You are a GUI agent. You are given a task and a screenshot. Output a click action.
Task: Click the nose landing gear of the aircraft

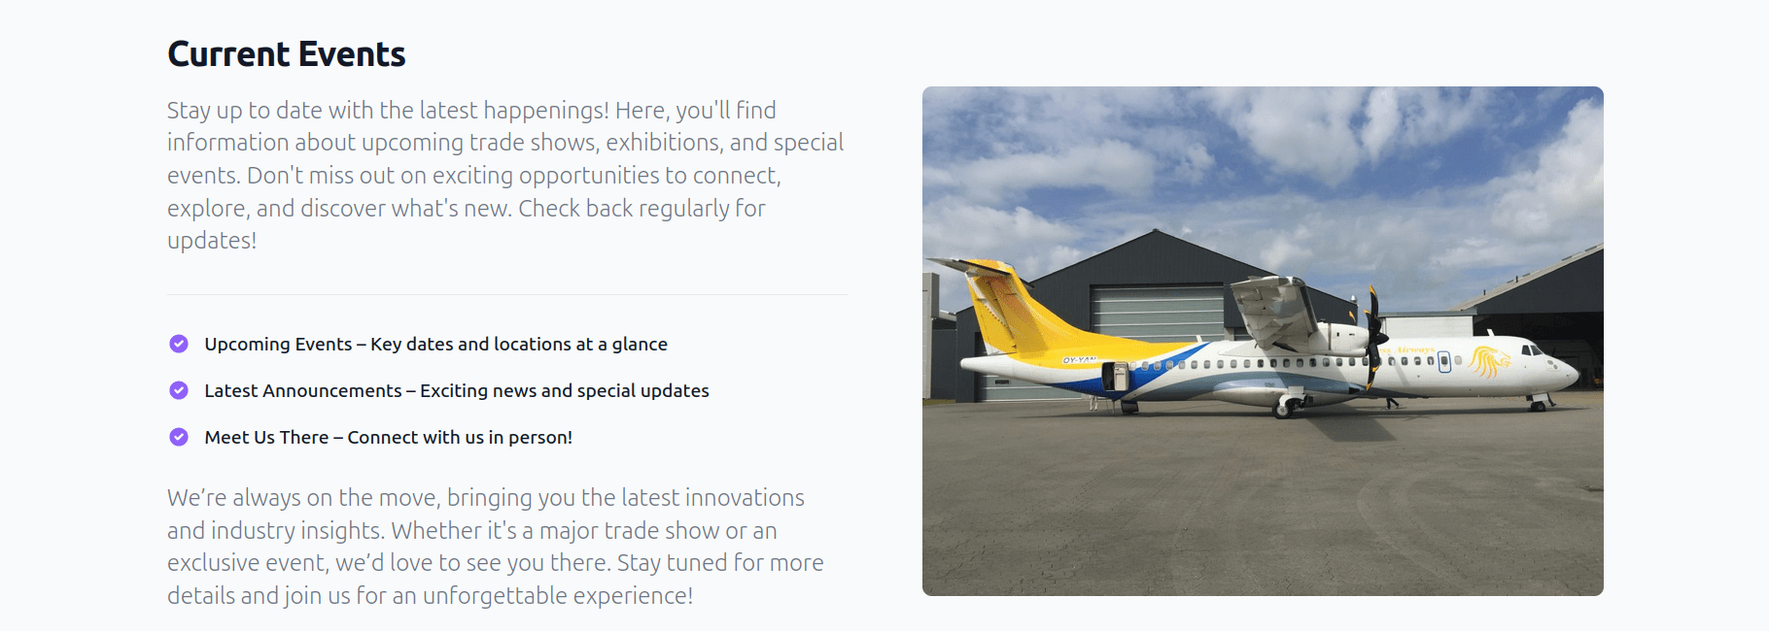pos(1538,404)
